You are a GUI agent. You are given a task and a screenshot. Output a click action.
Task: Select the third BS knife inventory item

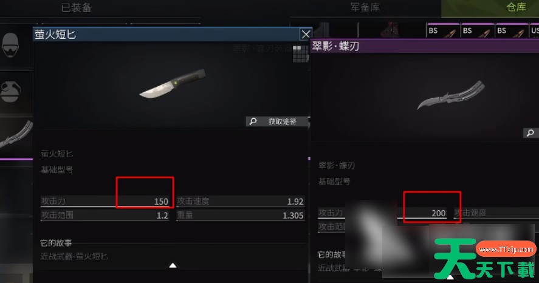(x=512, y=30)
